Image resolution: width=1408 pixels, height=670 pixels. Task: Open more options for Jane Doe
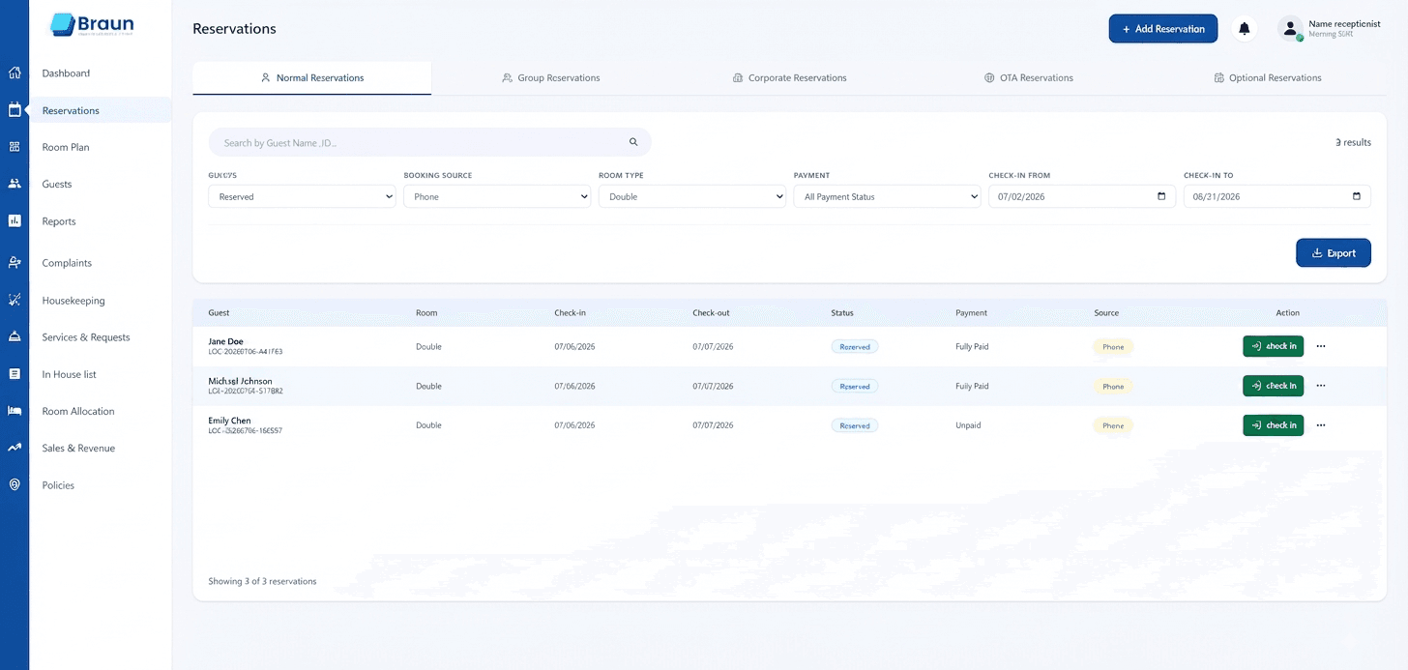click(1321, 346)
